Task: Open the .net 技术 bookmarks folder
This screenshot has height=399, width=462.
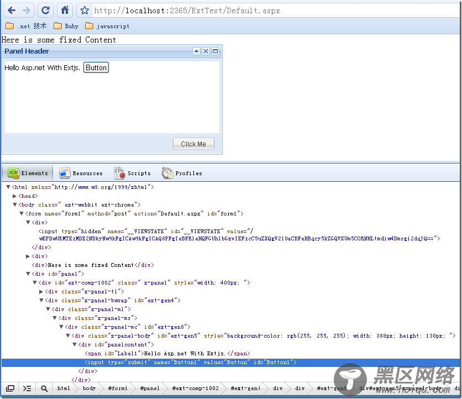Action: 26,26
